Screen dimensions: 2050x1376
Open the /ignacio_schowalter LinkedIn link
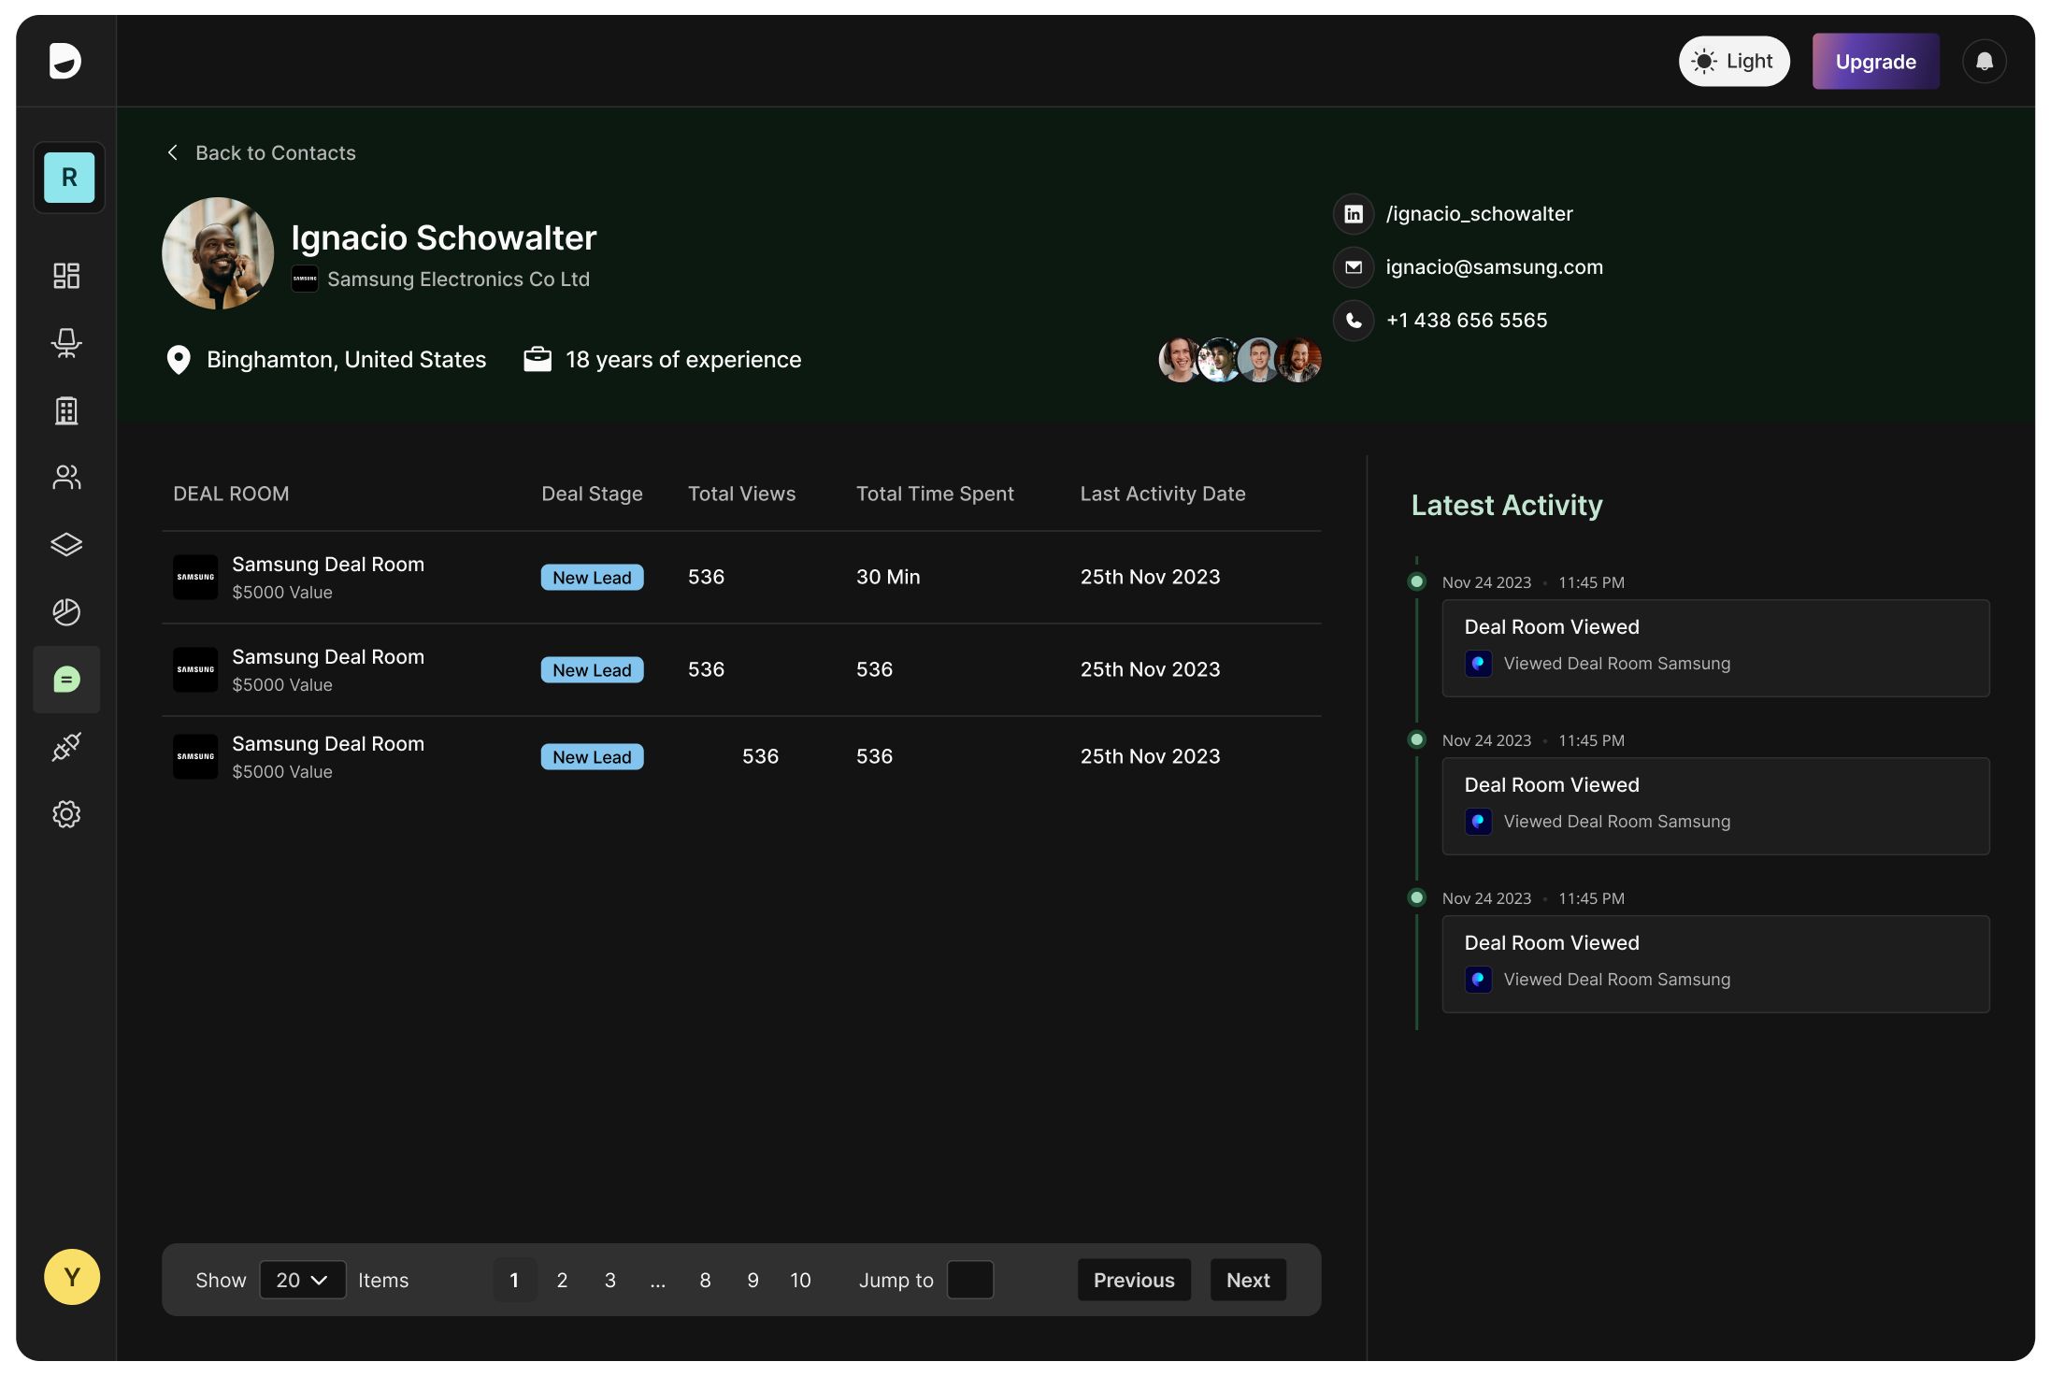pyautogui.click(x=1479, y=214)
